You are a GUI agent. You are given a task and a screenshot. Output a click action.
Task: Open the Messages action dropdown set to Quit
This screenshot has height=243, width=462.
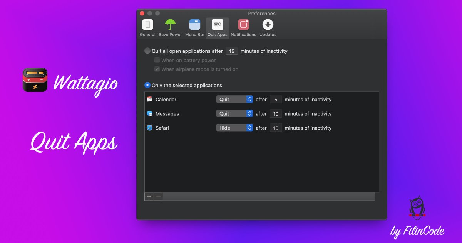pos(234,113)
